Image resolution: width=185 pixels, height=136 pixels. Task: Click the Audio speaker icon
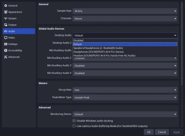[6, 31]
